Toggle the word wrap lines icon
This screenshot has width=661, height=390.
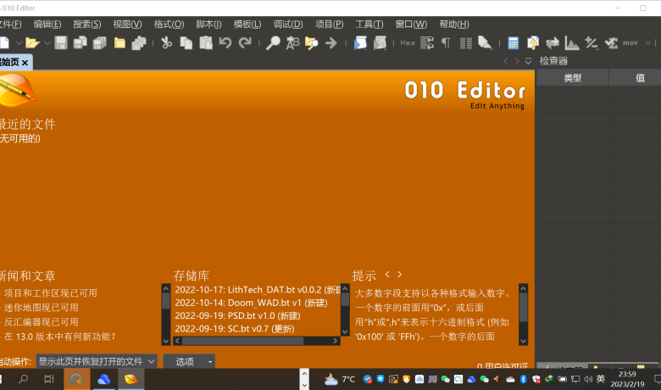[x=427, y=42]
